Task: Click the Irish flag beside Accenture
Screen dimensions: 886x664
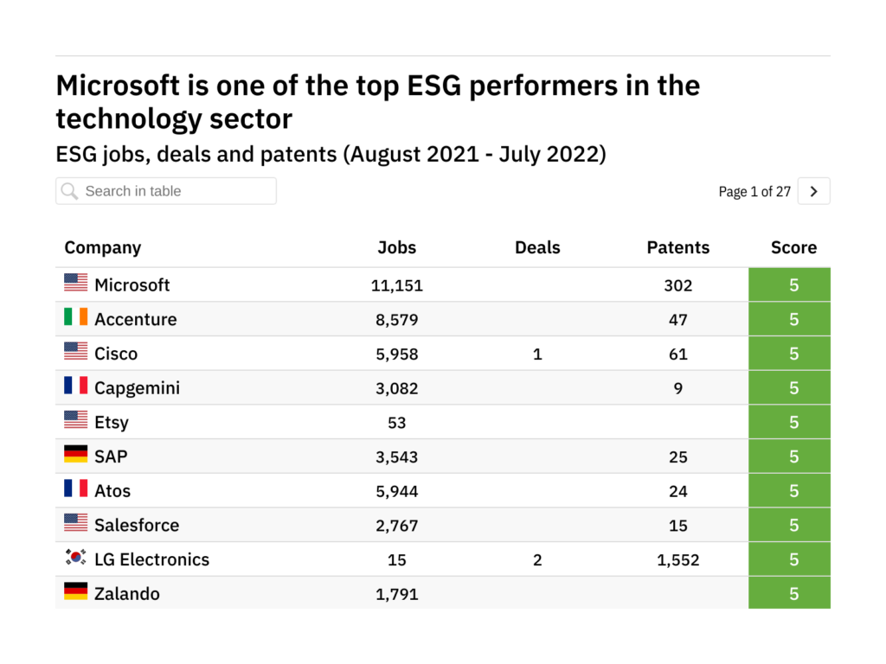Action: [x=76, y=317]
